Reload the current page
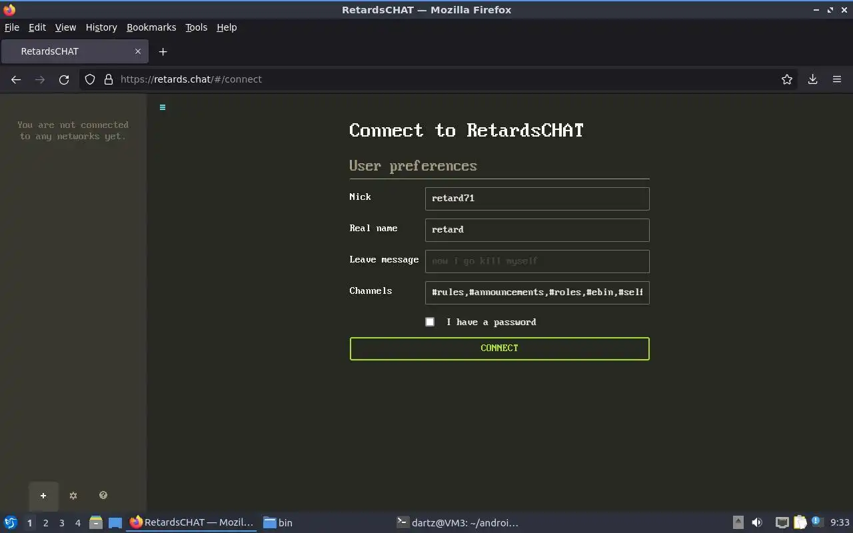Viewport: 853px width, 533px height. pyautogui.click(x=64, y=79)
